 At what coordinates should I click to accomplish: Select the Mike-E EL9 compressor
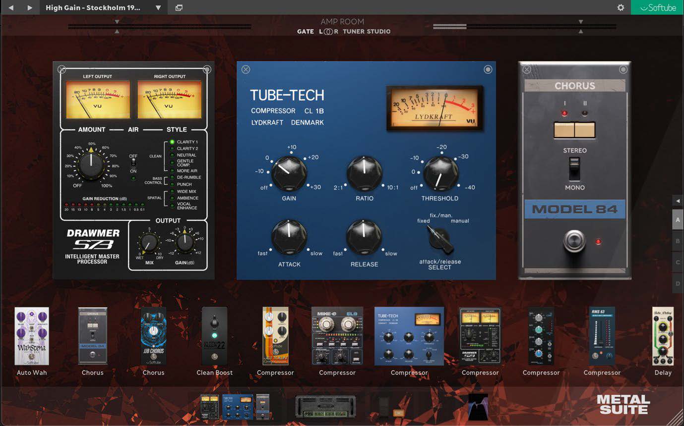[x=337, y=336]
